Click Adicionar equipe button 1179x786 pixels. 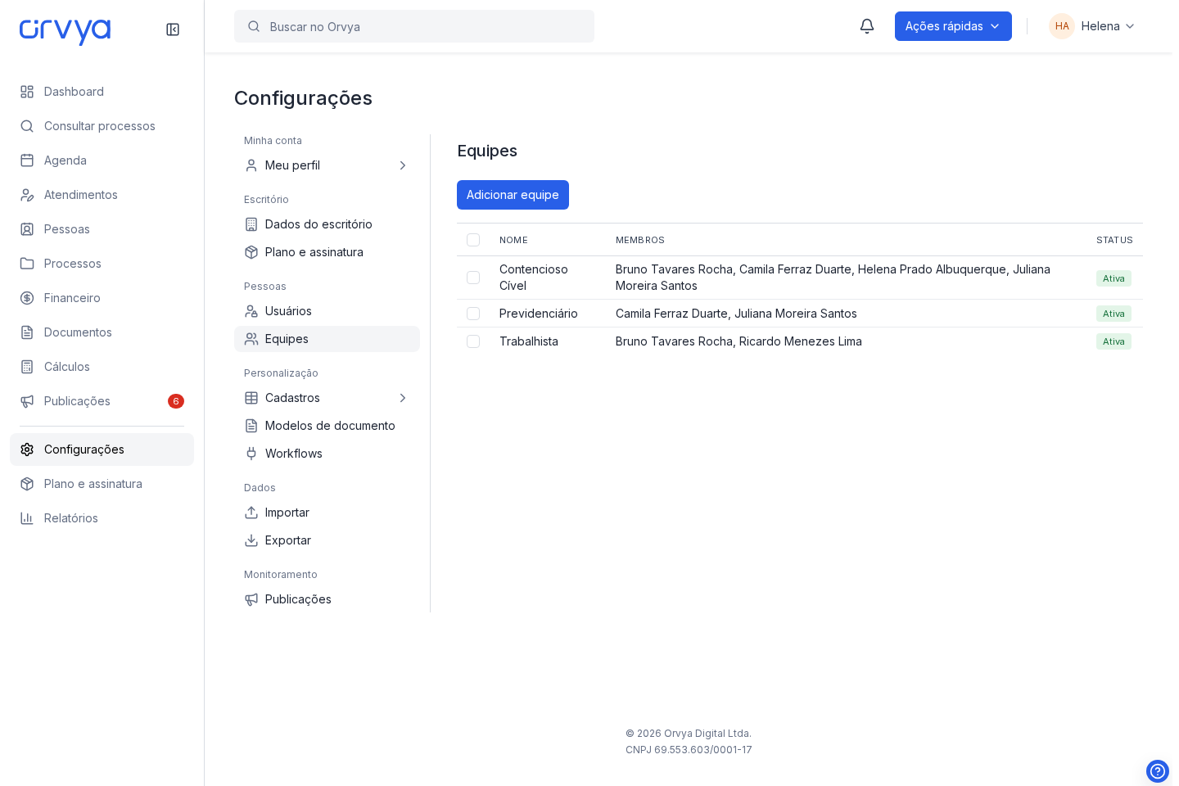point(513,195)
